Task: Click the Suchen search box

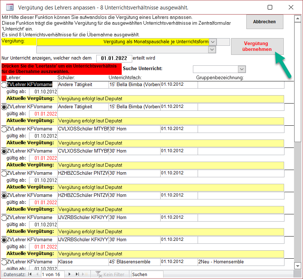Action: pyautogui.click(x=147, y=275)
